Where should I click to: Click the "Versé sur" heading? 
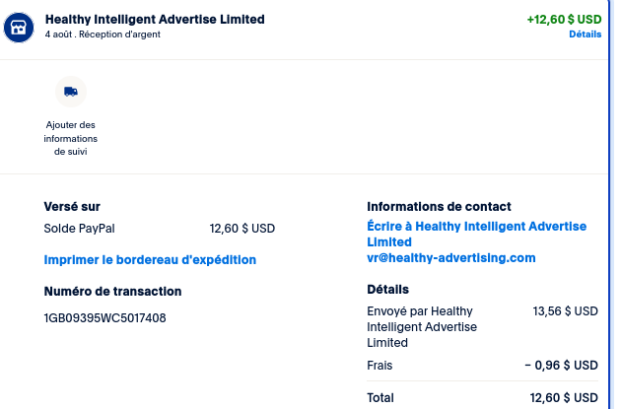pyautogui.click(x=72, y=207)
